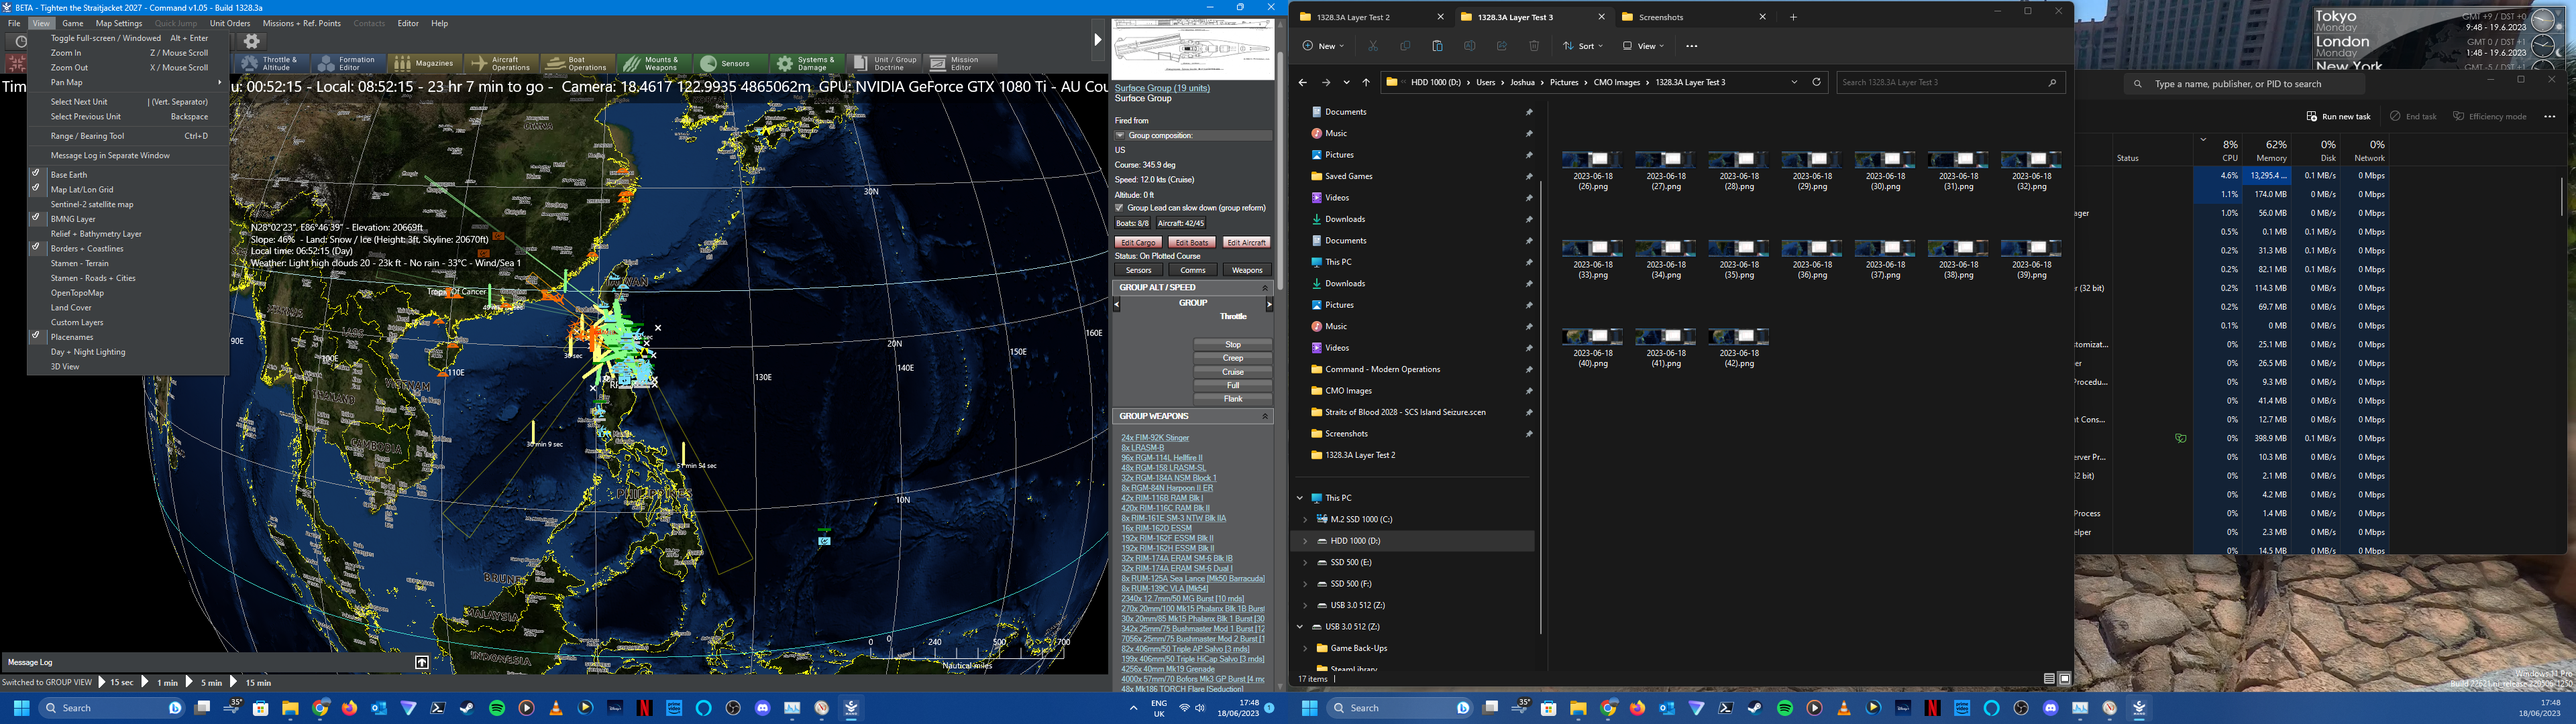
Task: Toggle the Placenames layer
Action: click(x=129, y=337)
